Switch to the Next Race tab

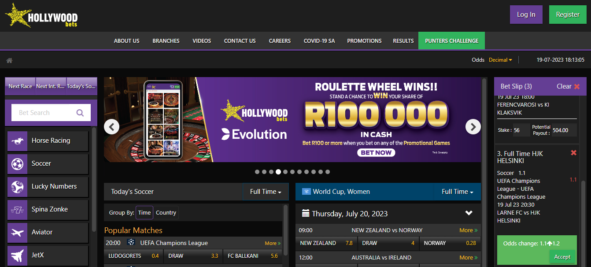(20, 86)
